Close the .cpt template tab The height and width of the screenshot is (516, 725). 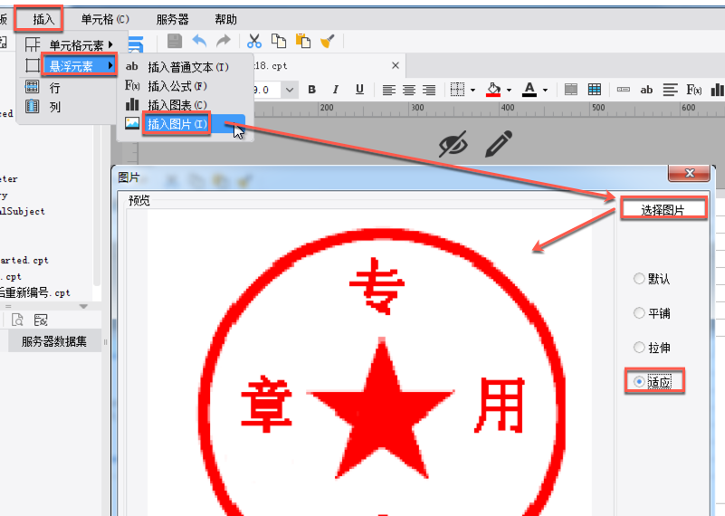pyautogui.click(x=396, y=65)
